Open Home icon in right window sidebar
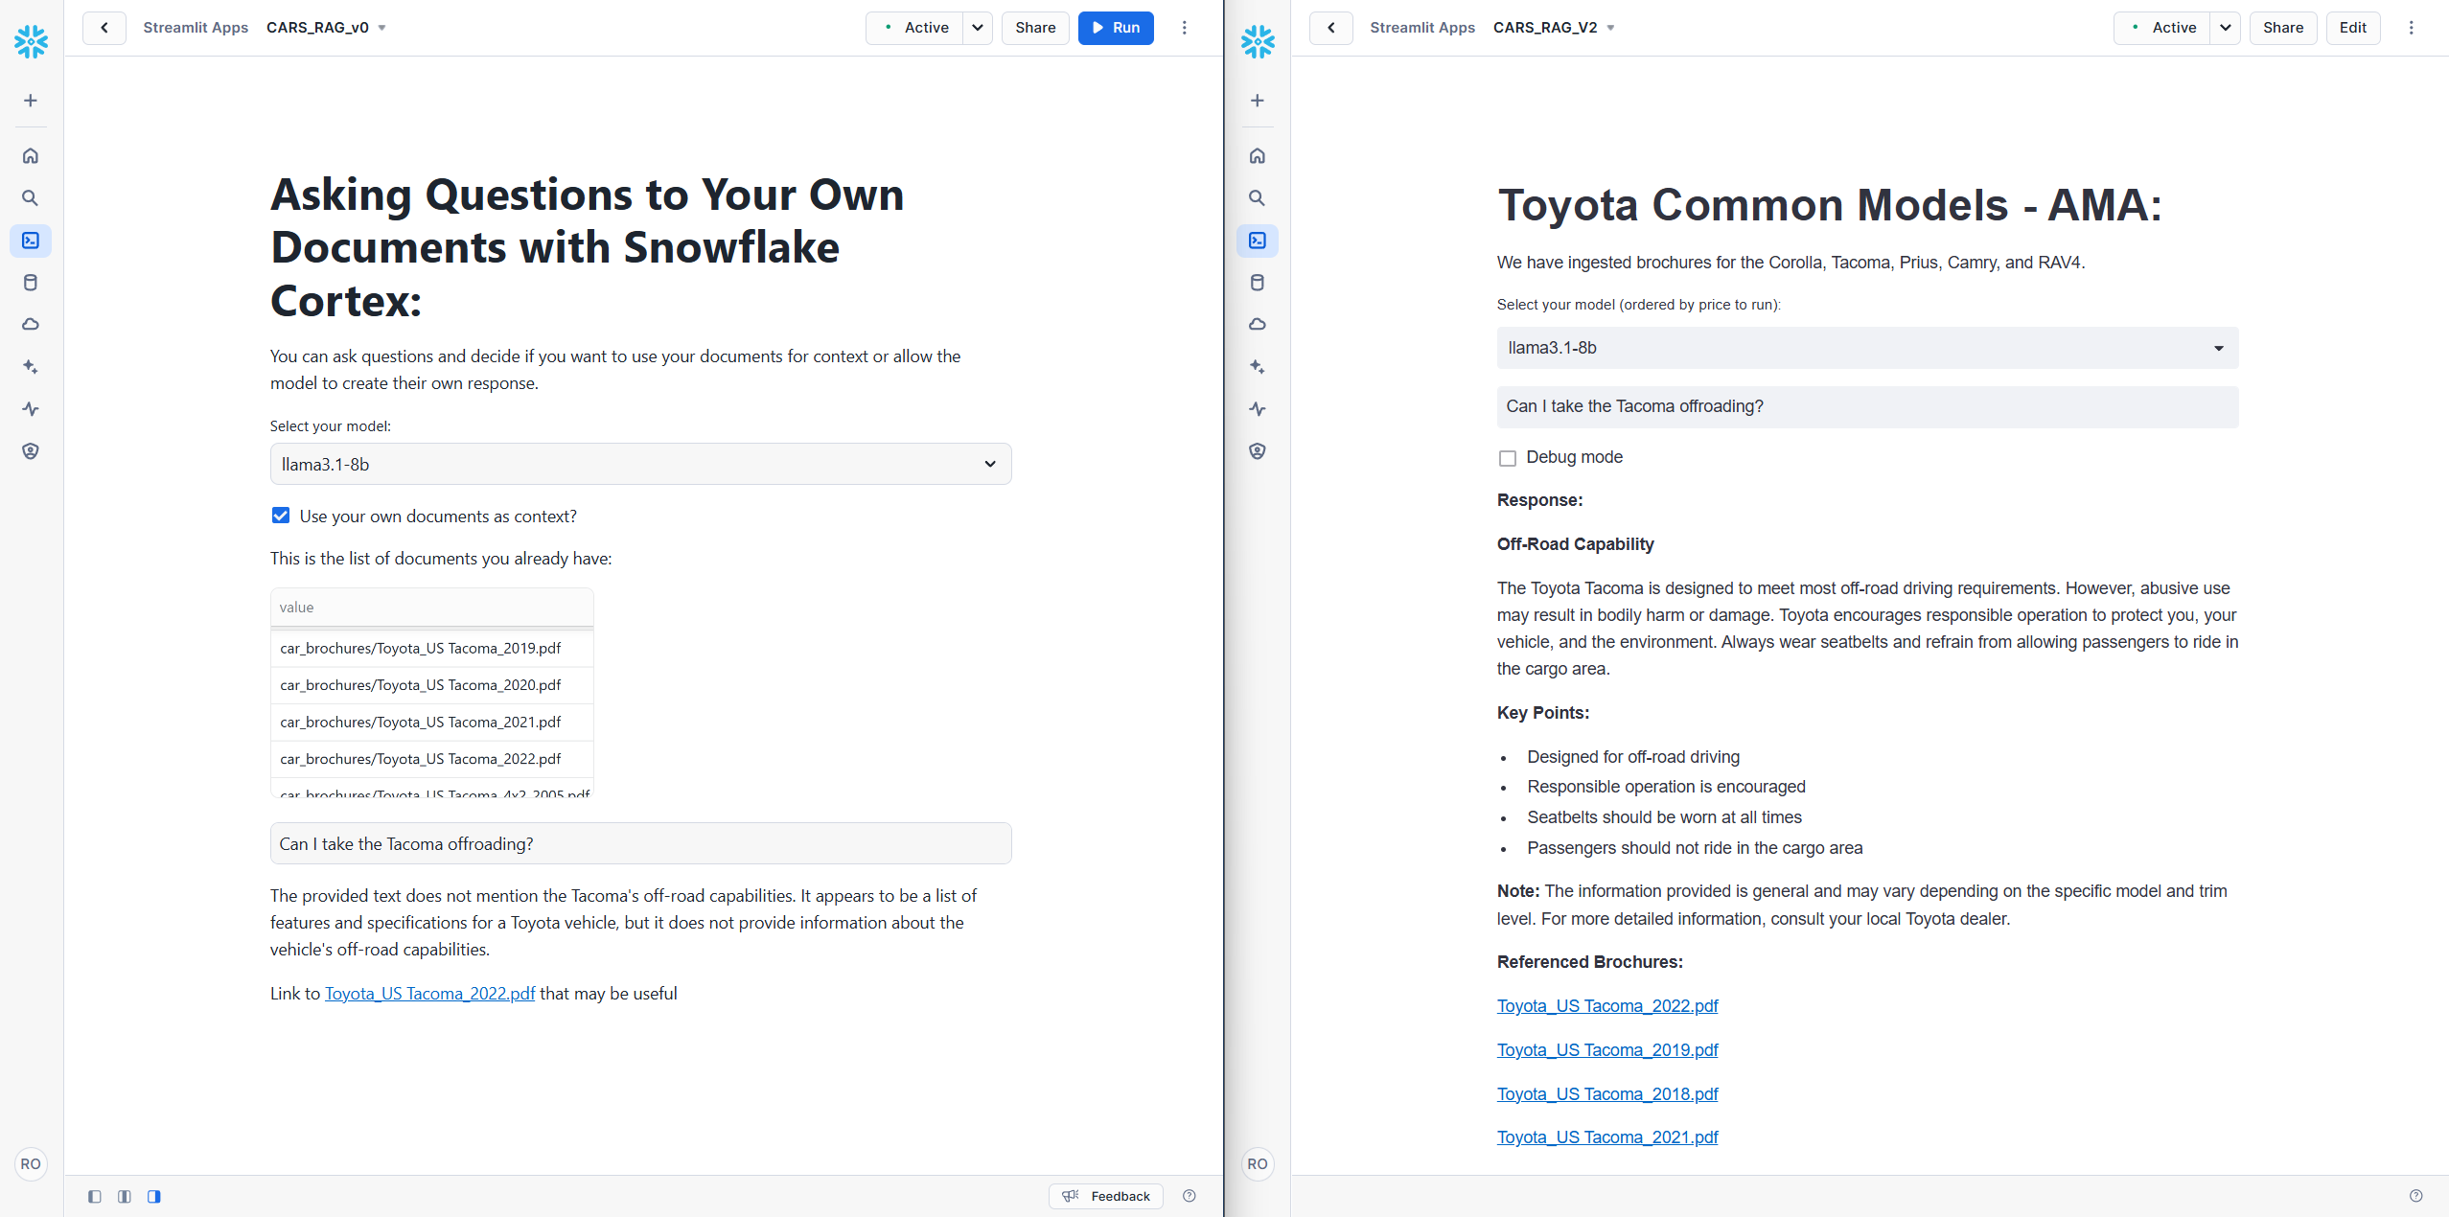Viewport: 2449px width, 1217px height. (1258, 155)
